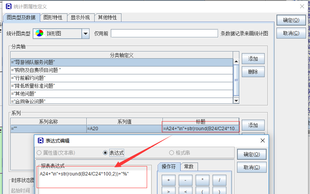Screen dimensions: 310x194
Task: Select row ="合同争议问题"
Action: pyautogui.click(x=122, y=101)
